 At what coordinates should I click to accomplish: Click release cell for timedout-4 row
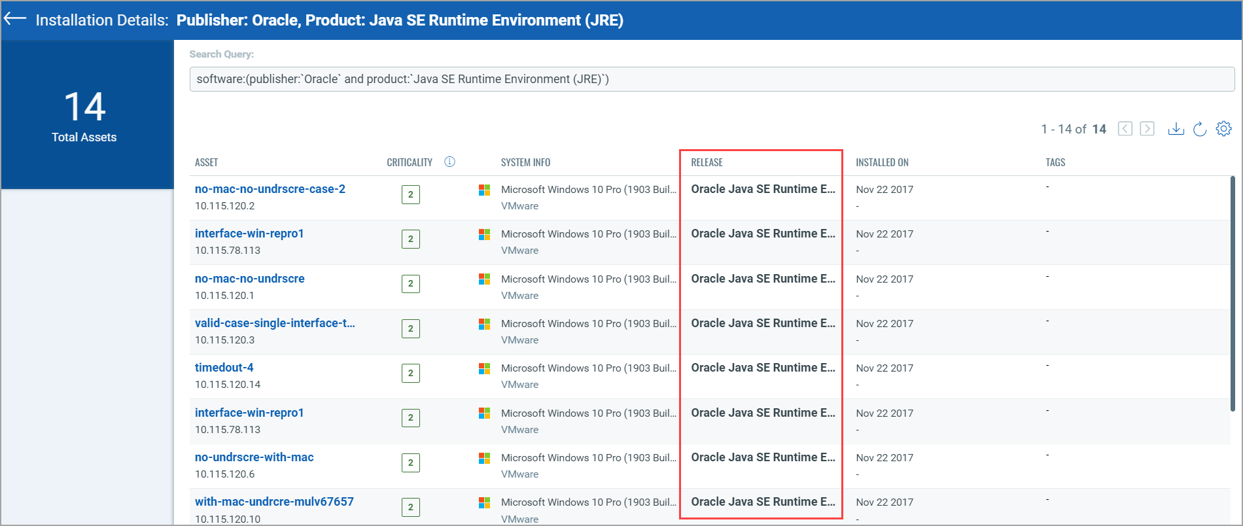tap(763, 368)
